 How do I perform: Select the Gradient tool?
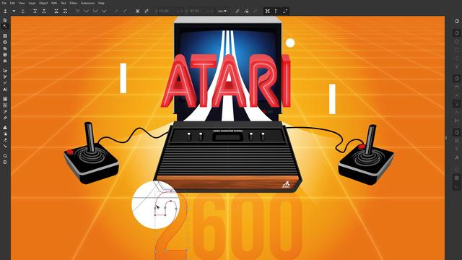point(5,99)
